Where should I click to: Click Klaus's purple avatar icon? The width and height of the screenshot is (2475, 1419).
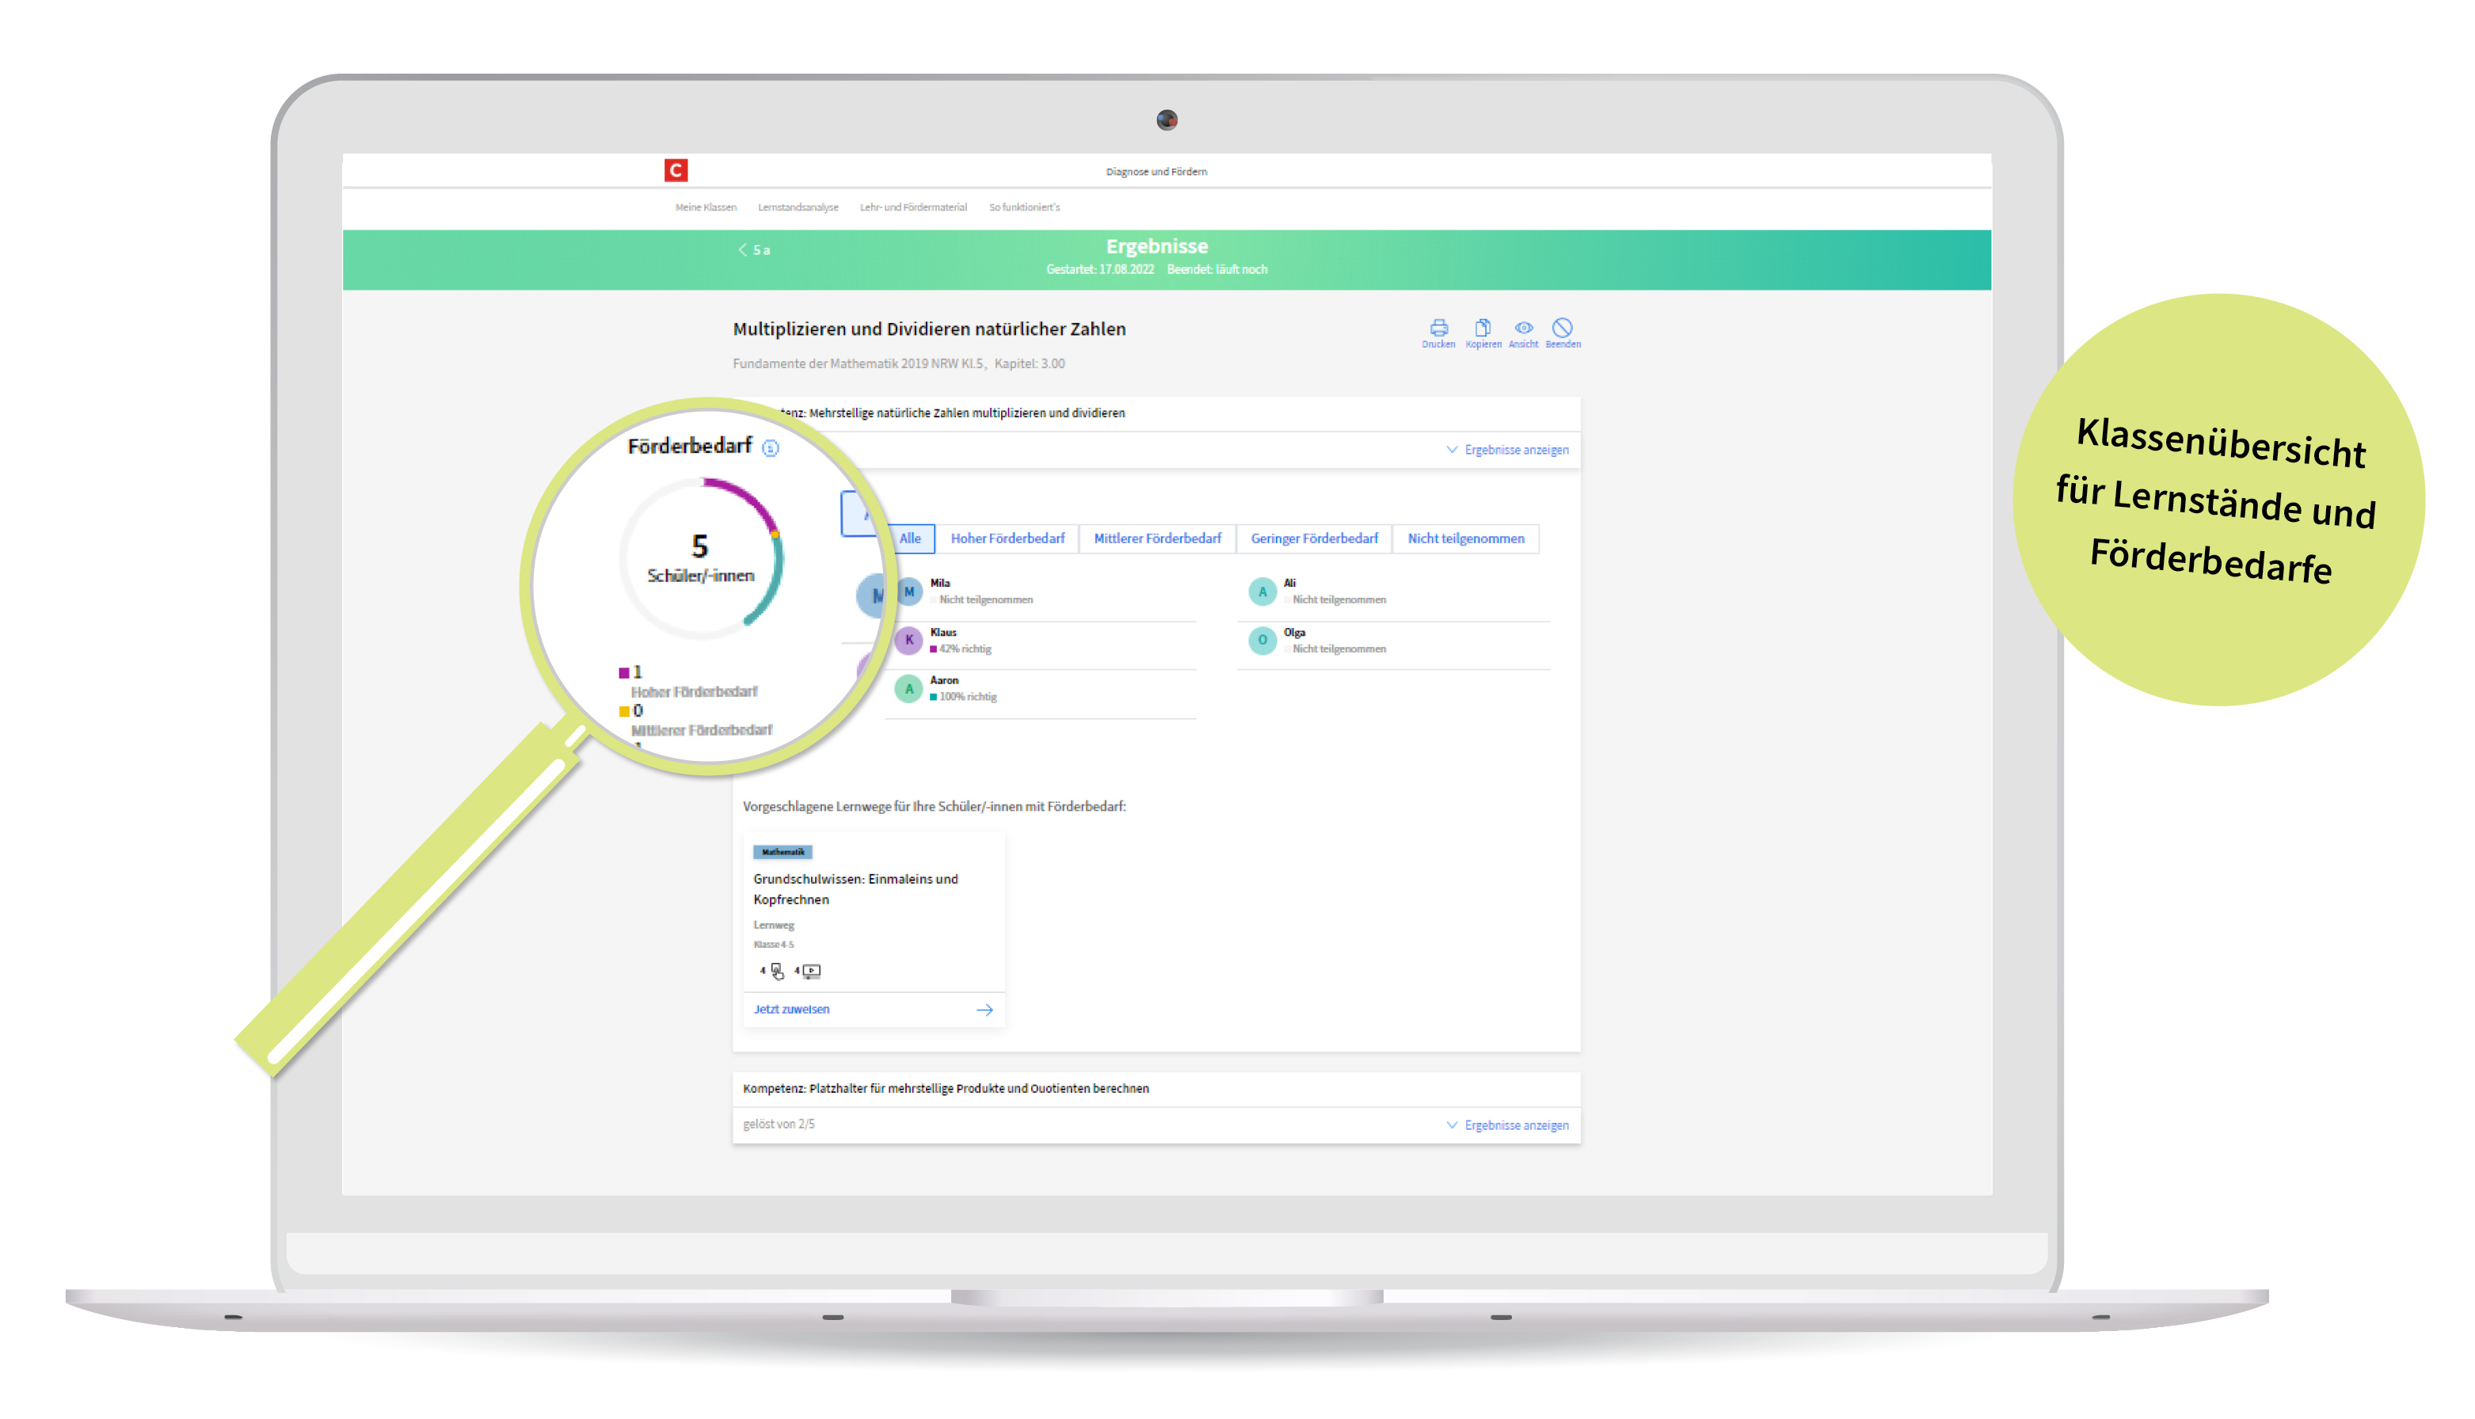tap(908, 641)
